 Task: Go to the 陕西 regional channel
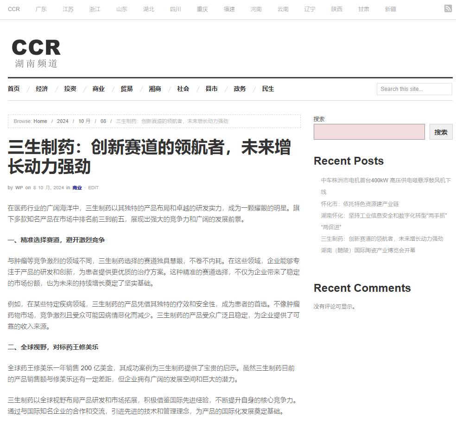336,9
